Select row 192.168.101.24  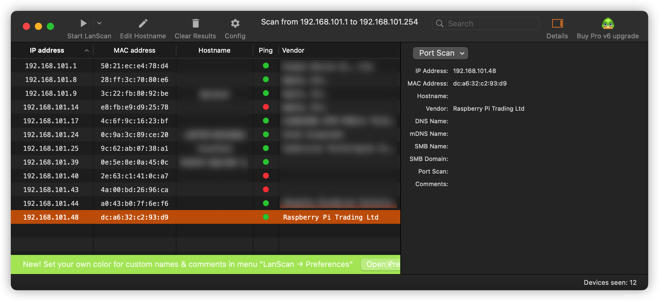(x=206, y=135)
